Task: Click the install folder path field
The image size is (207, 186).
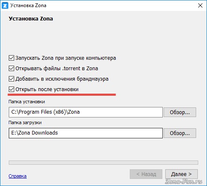Action: coord(86,112)
